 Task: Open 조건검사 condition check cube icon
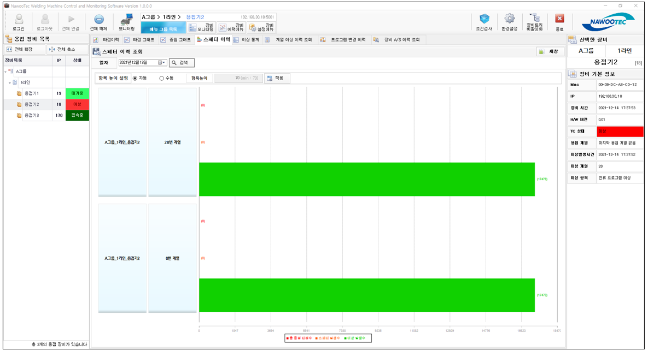coord(484,20)
